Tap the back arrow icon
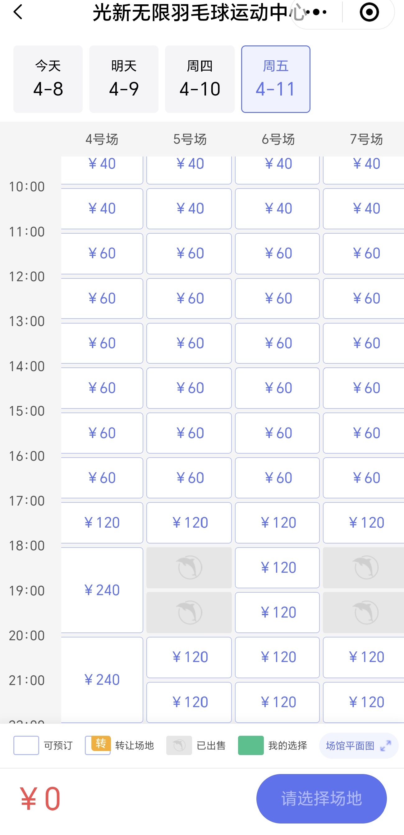 pyautogui.click(x=18, y=12)
